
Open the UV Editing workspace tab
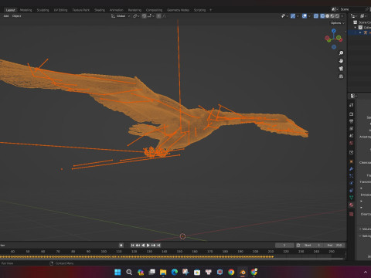pyautogui.click(x=60, y=10)
